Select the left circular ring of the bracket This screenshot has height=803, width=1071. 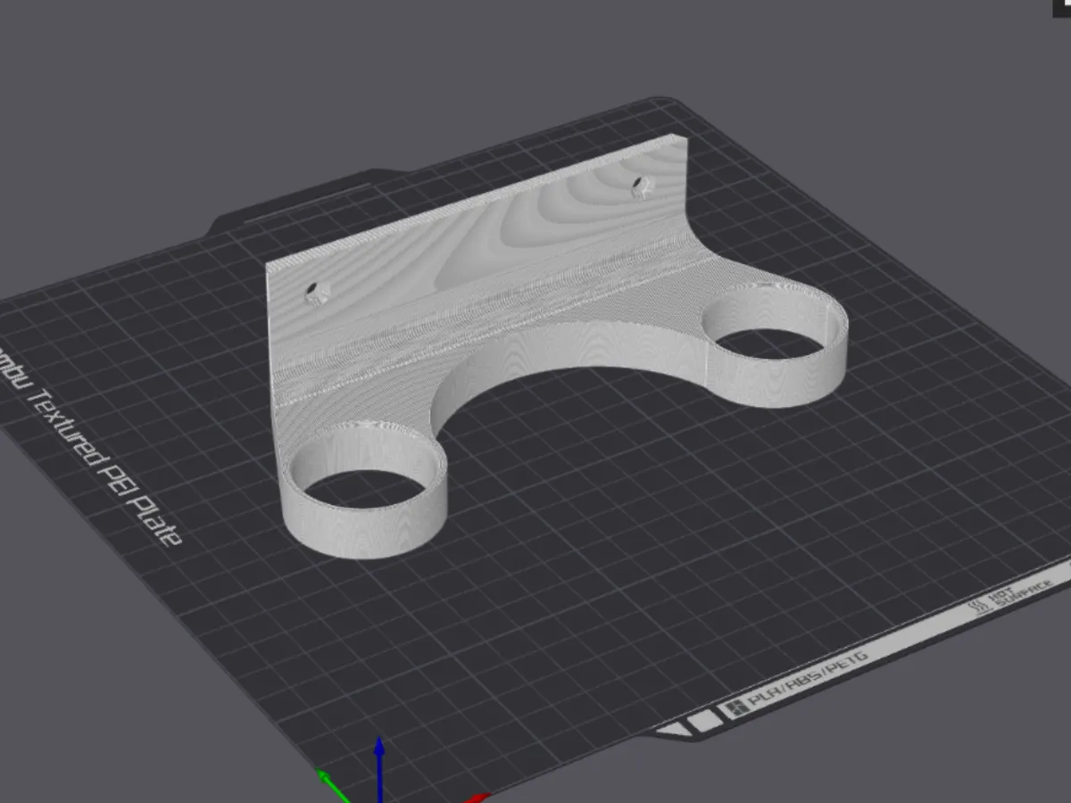click(x=364, y=489)
